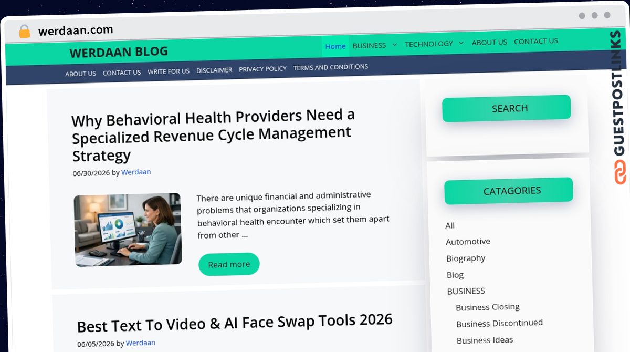
Task: Select the Automotive category
Action: (x=468, y=242)
